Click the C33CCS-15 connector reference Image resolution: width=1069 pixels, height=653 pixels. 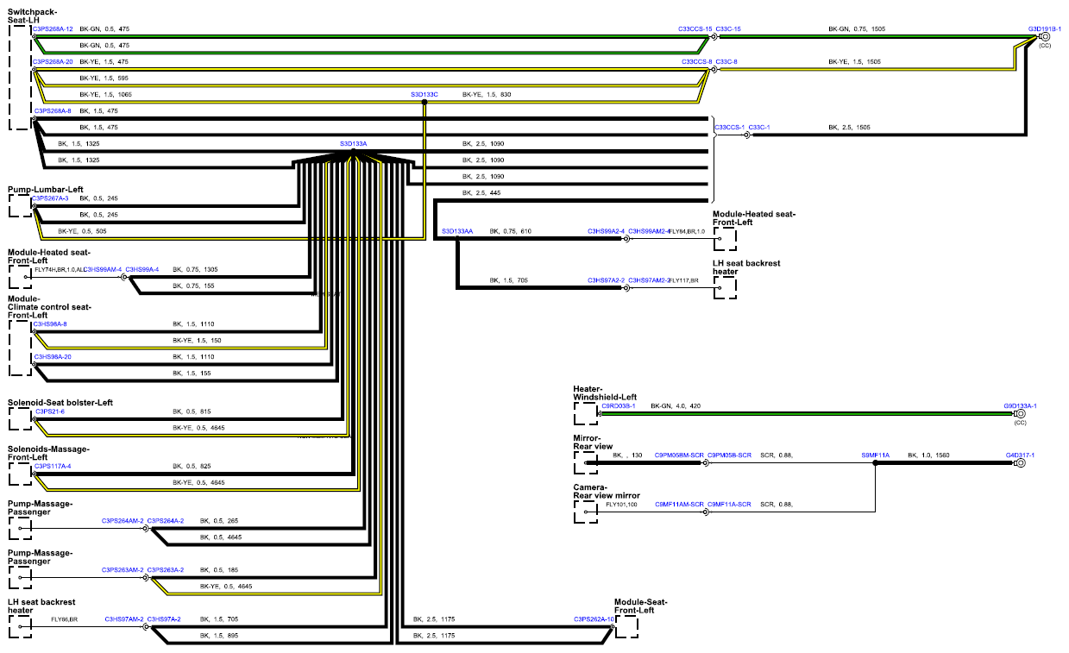click(x=695, y=28)
